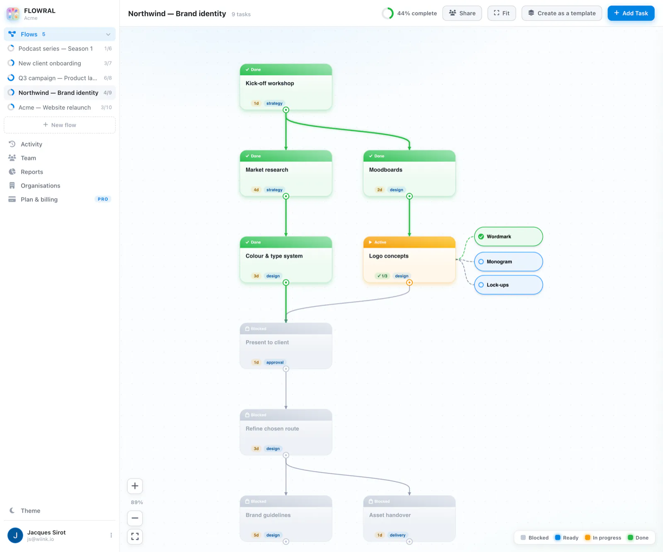Check the Lock-ups subtask circle

[481, 285]
